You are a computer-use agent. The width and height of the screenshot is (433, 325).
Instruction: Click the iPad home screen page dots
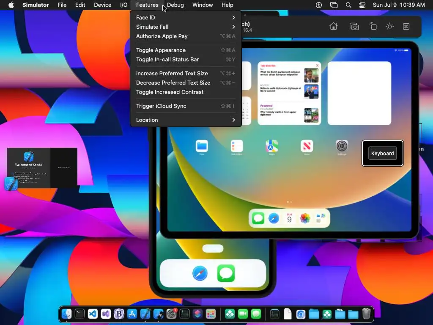tap(289, 202)
